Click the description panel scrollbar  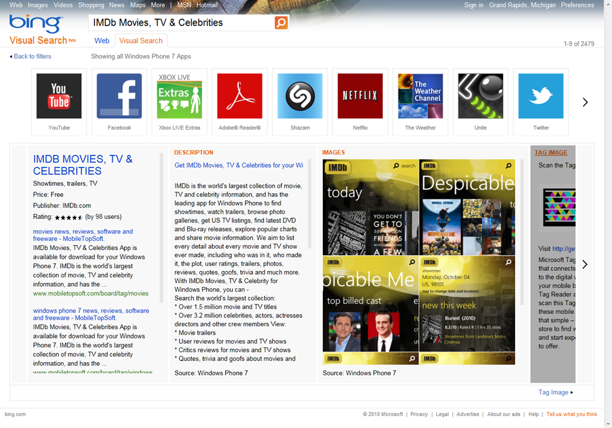click(x=310, y=203)
